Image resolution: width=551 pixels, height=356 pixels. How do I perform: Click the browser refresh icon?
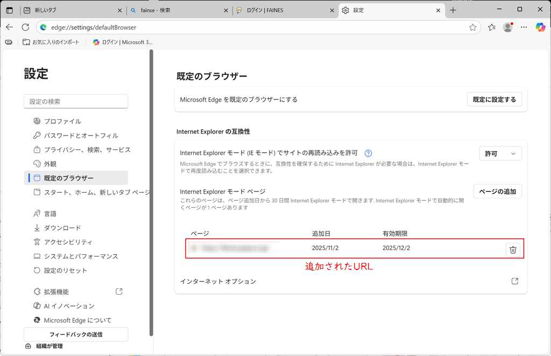click(25, 27)
